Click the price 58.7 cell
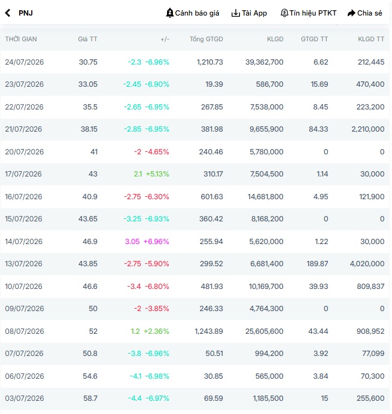The image size is (392, 414). (x=90, y=398)
